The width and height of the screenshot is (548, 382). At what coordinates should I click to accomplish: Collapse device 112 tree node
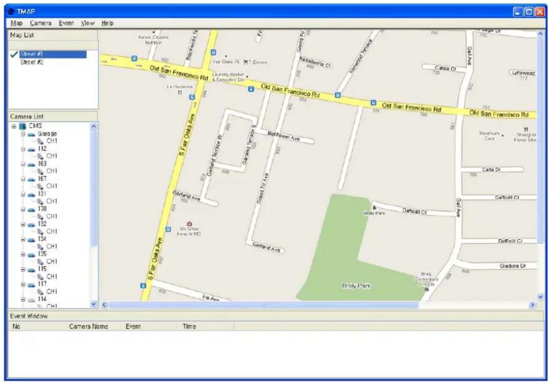(x=23, y=149)
